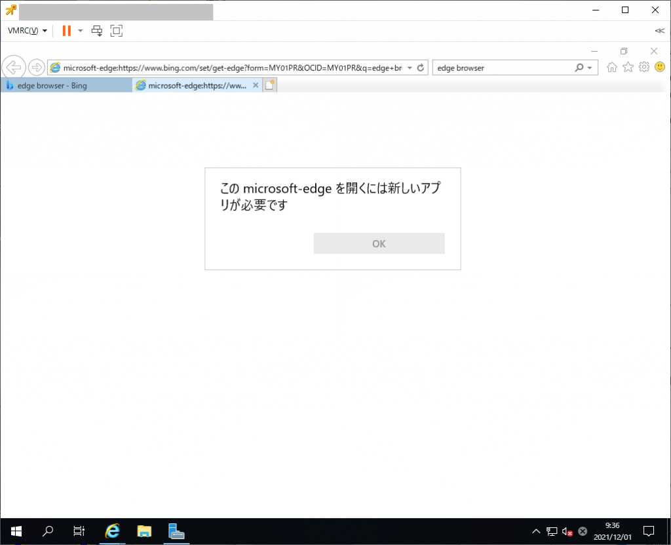Open the VMRC(V) menu
The width and height of the screenshot is (671, 545).
tap(27, 31)
